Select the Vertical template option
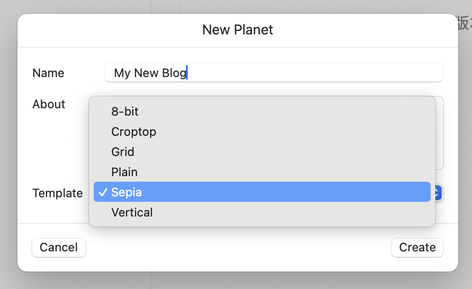Viewport: 472px width, 289px height. (132, 212)
